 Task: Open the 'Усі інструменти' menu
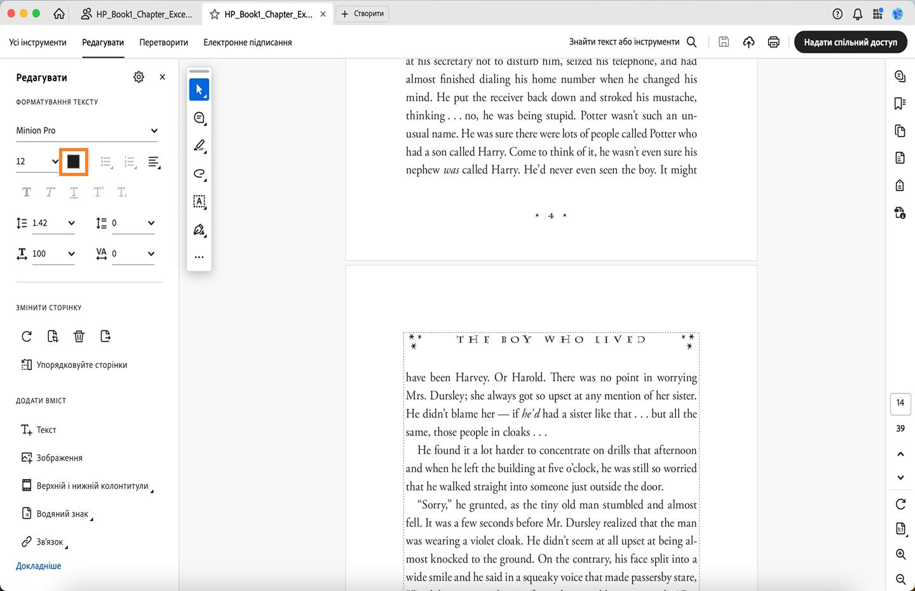pos(37,43)
